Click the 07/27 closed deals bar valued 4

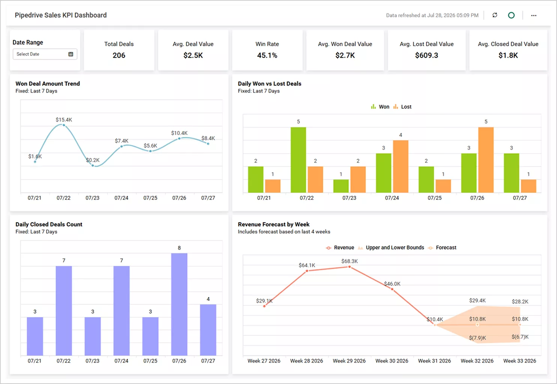click(208, 330)
